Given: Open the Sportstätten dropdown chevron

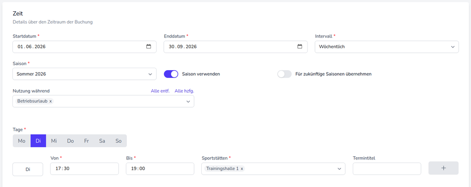Looking at the screenshot, I should click(339, 169).
